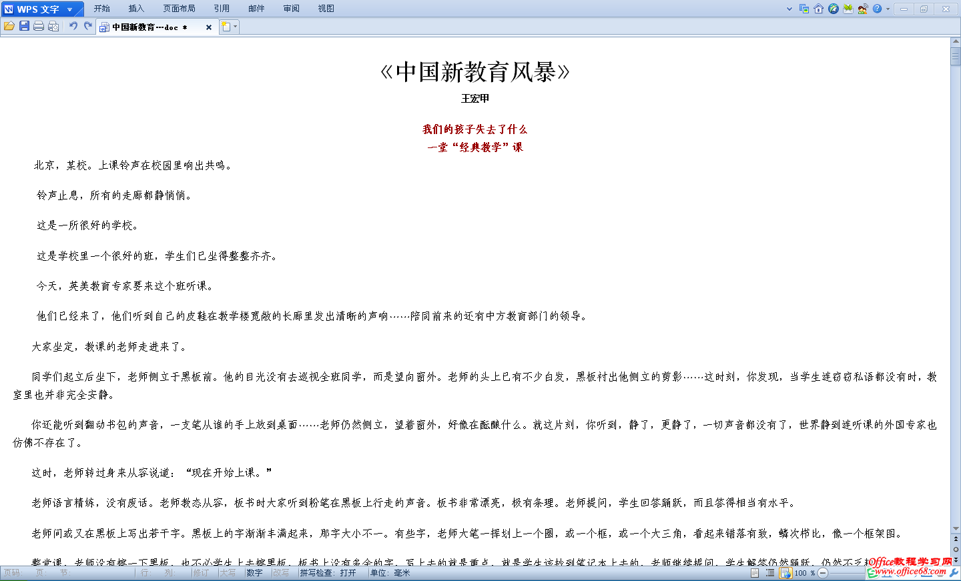The width and height of the screenshot is (961, 581).
Task: Click the document title 《中国新教育风暴》
Action: (x=475, y=71)
